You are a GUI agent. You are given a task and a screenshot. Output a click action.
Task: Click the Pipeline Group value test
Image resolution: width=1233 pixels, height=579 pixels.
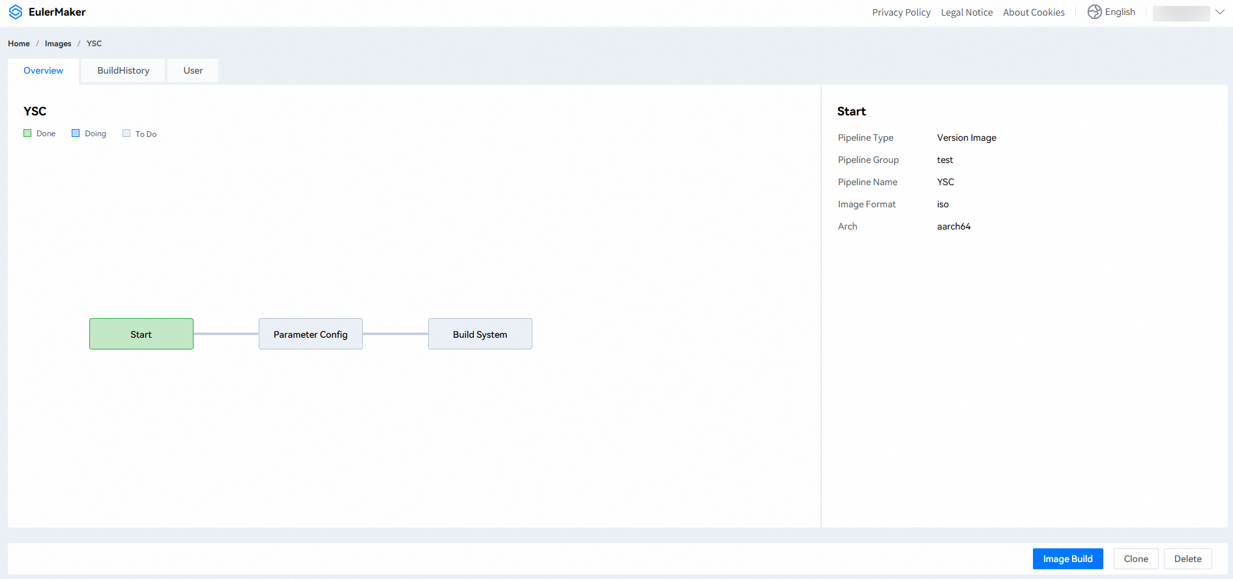pos(945,160)
